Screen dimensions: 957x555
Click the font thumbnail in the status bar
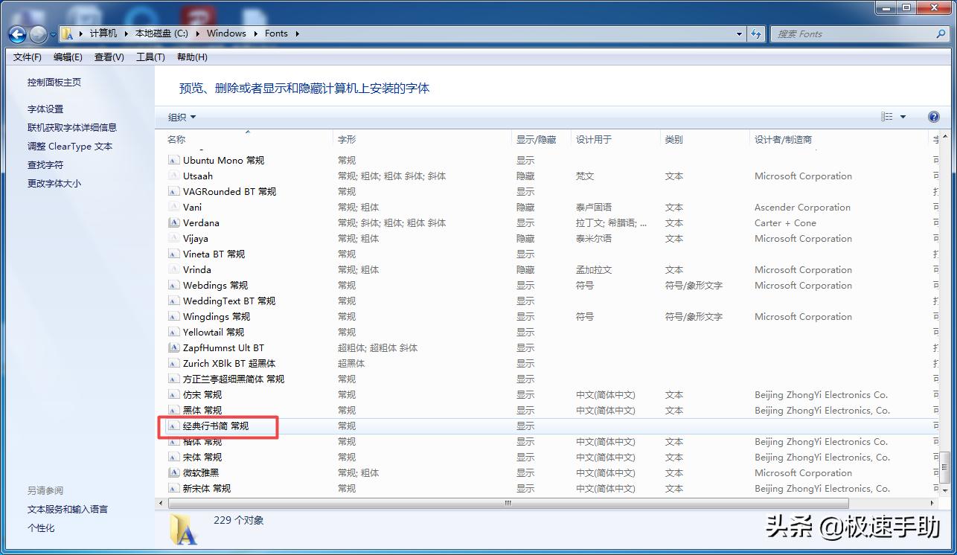pos(182,530)
